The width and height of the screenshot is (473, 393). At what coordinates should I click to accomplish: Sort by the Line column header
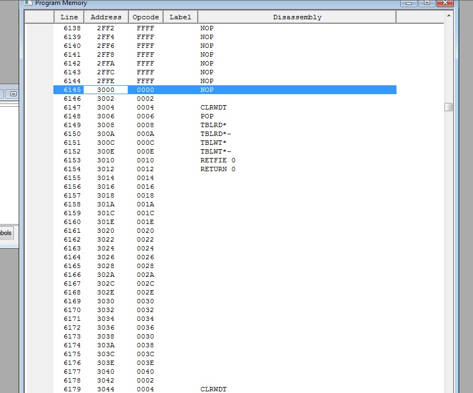click(x=69, y=17)
